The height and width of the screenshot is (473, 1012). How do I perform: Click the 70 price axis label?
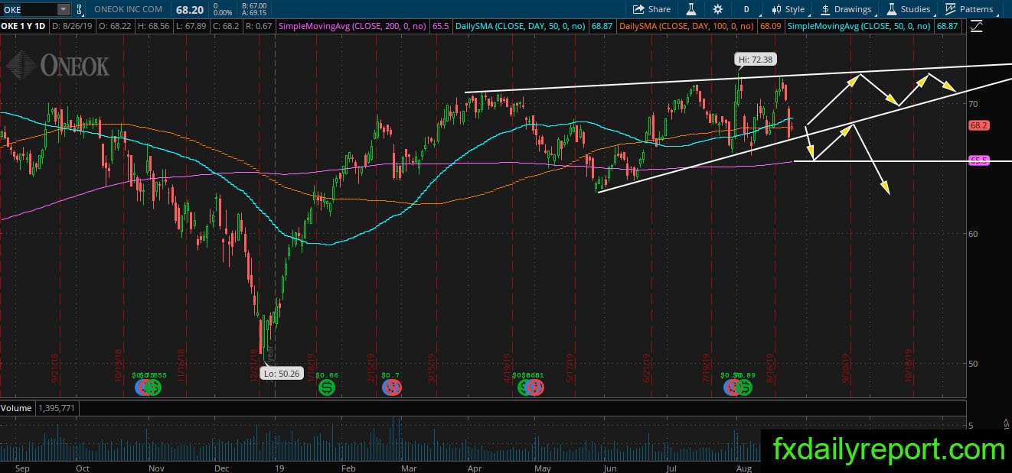(x=972, y=103)
